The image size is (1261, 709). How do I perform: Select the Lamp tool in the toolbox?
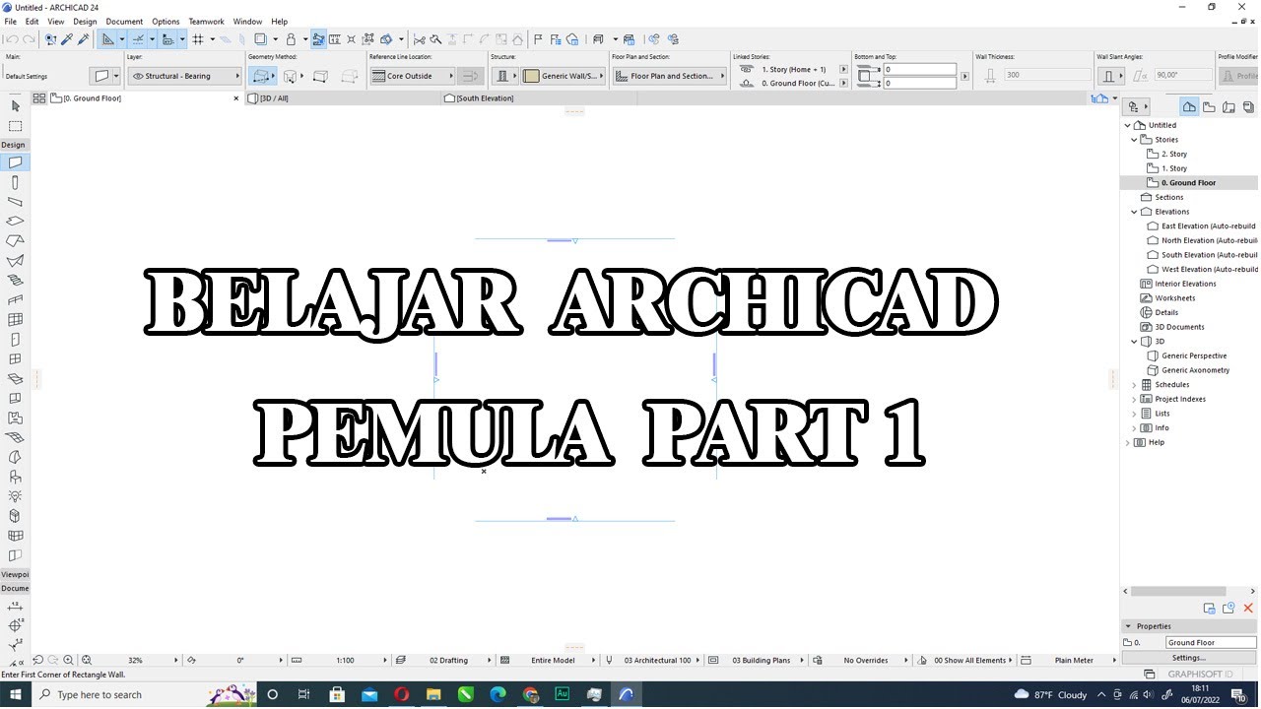(x=15, y=496)
